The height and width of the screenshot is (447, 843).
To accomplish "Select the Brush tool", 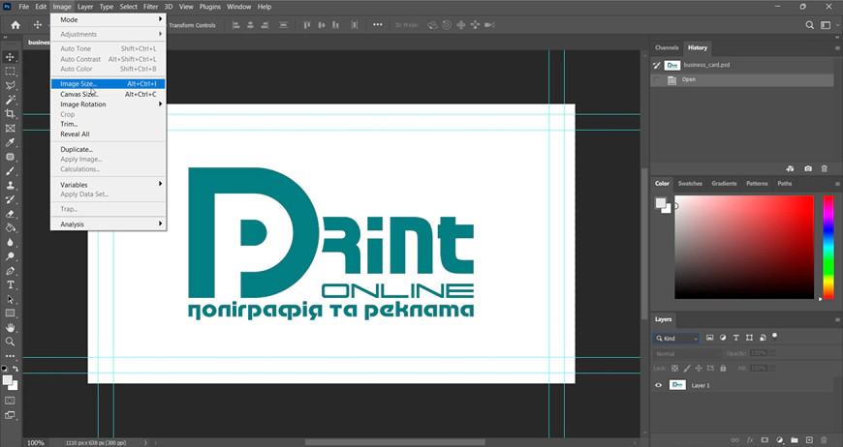I will coord(11,171).
